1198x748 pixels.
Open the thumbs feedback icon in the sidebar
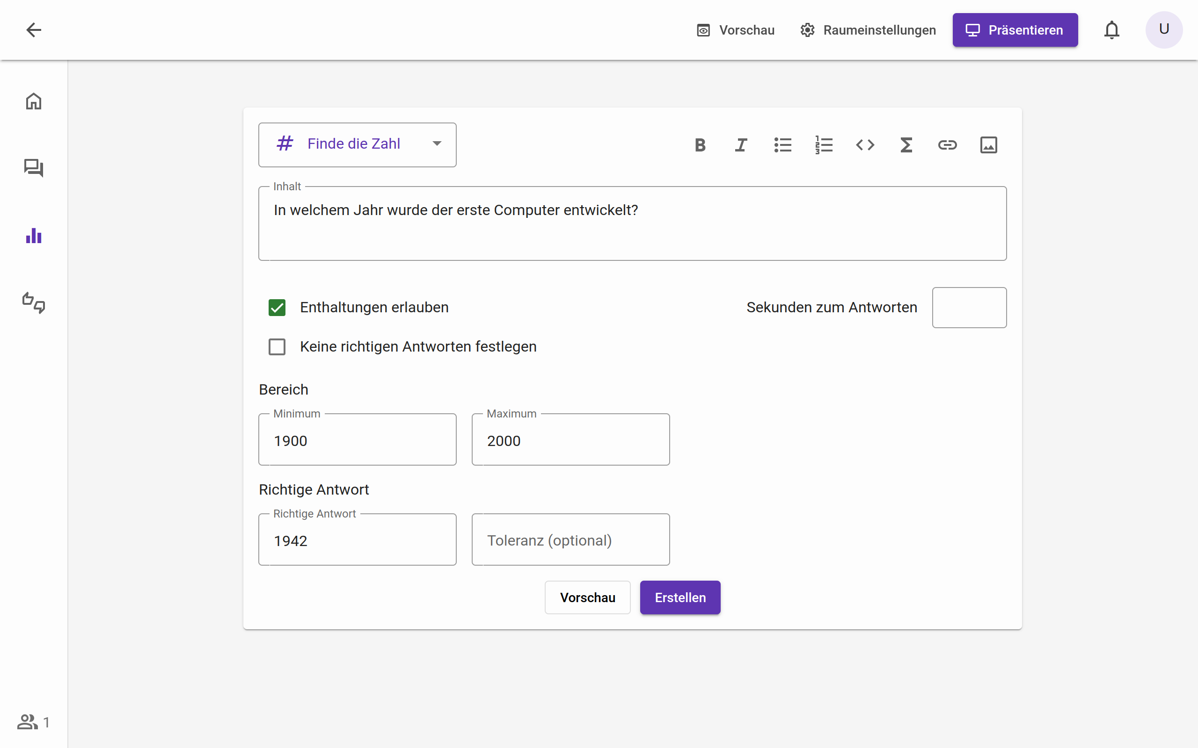(34, 303)
